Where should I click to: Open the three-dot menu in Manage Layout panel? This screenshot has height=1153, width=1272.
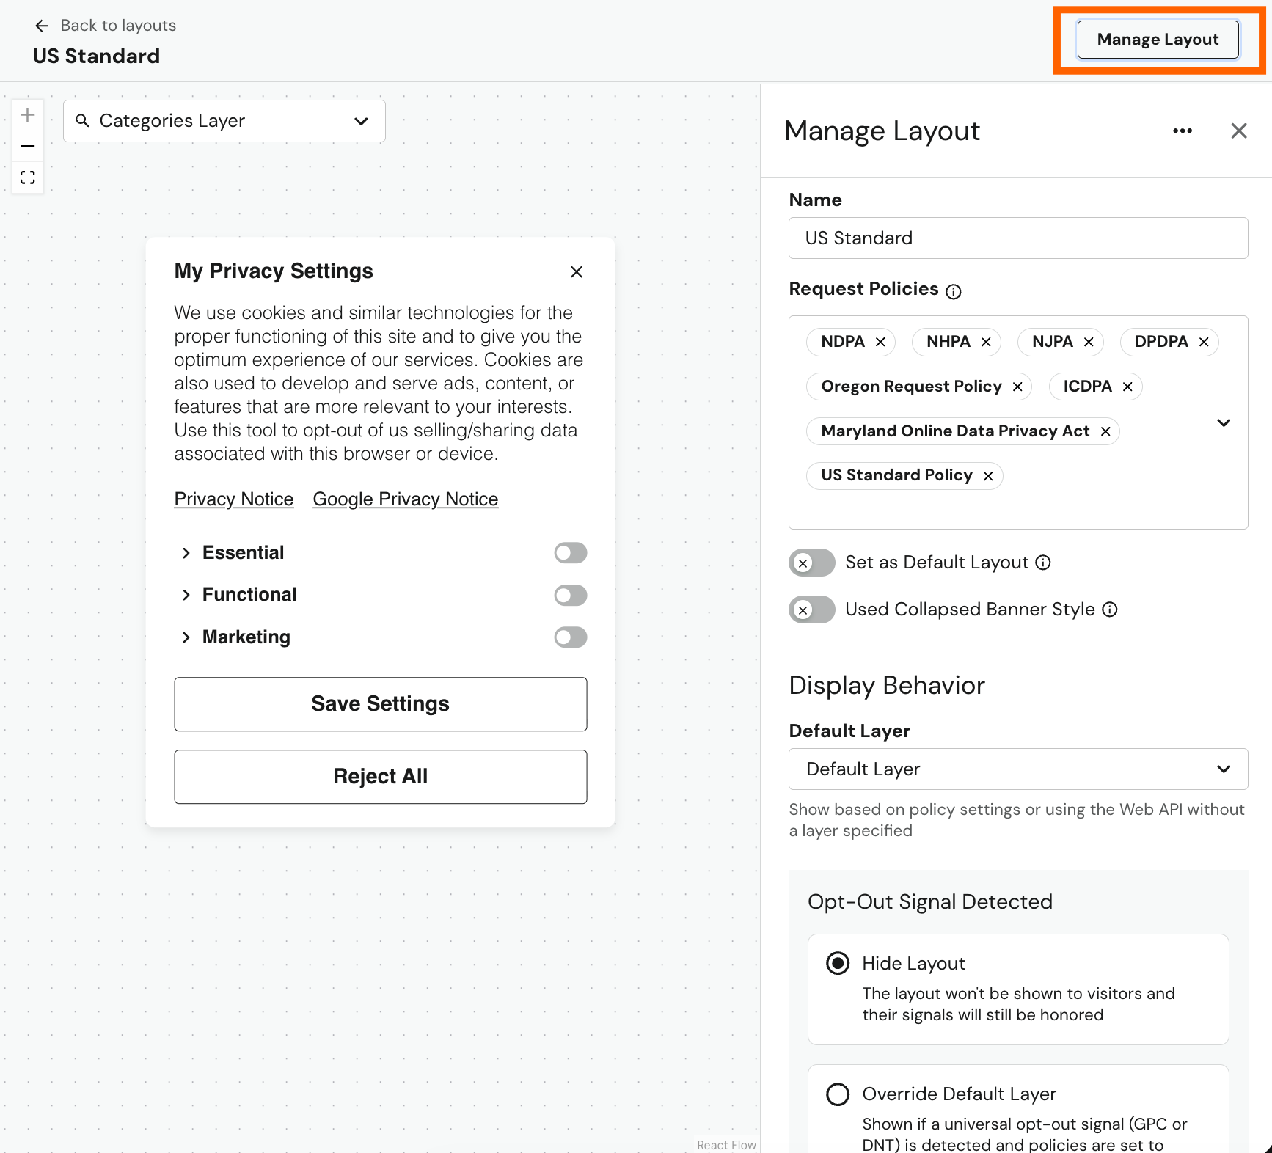[x=1182, y=131]
